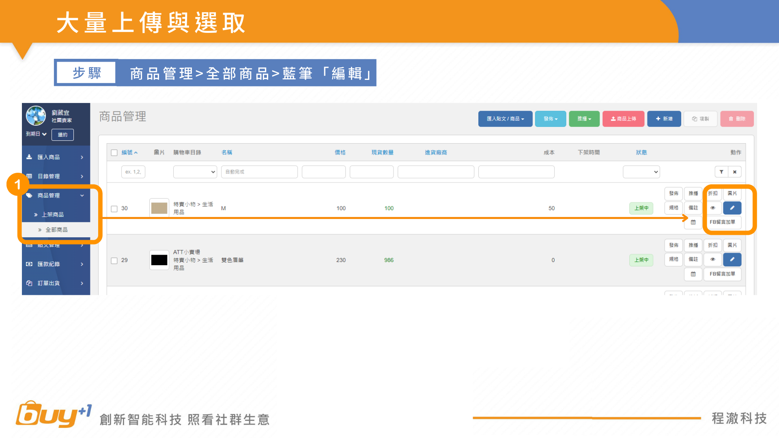
Task: Open the 購物車目錄 filter dropdown
Action: click(x=195, y=172)
